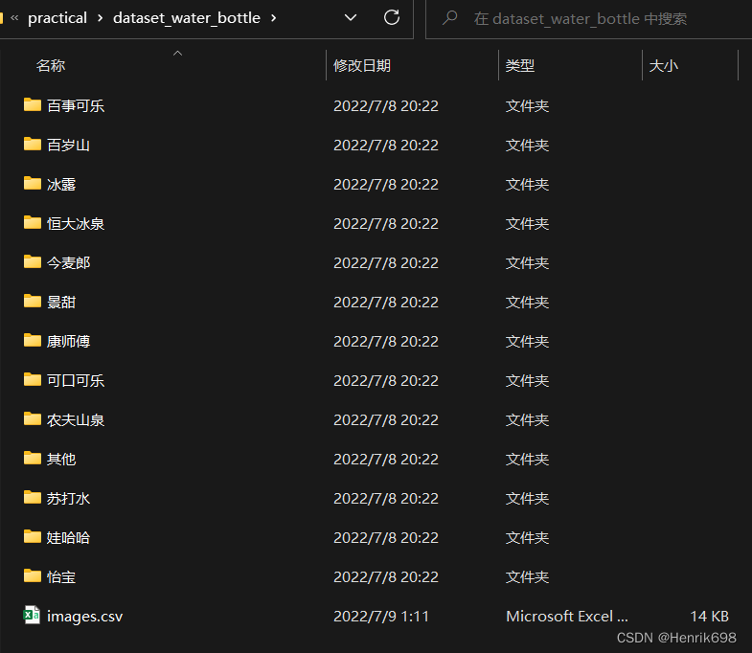Select the 农夫山泉 folder name
752x653 pixels.
coord(76,420)
